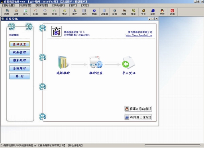
Task: Click the 商易税务软件 V3.0 product name text
Action: pos(74,32)
